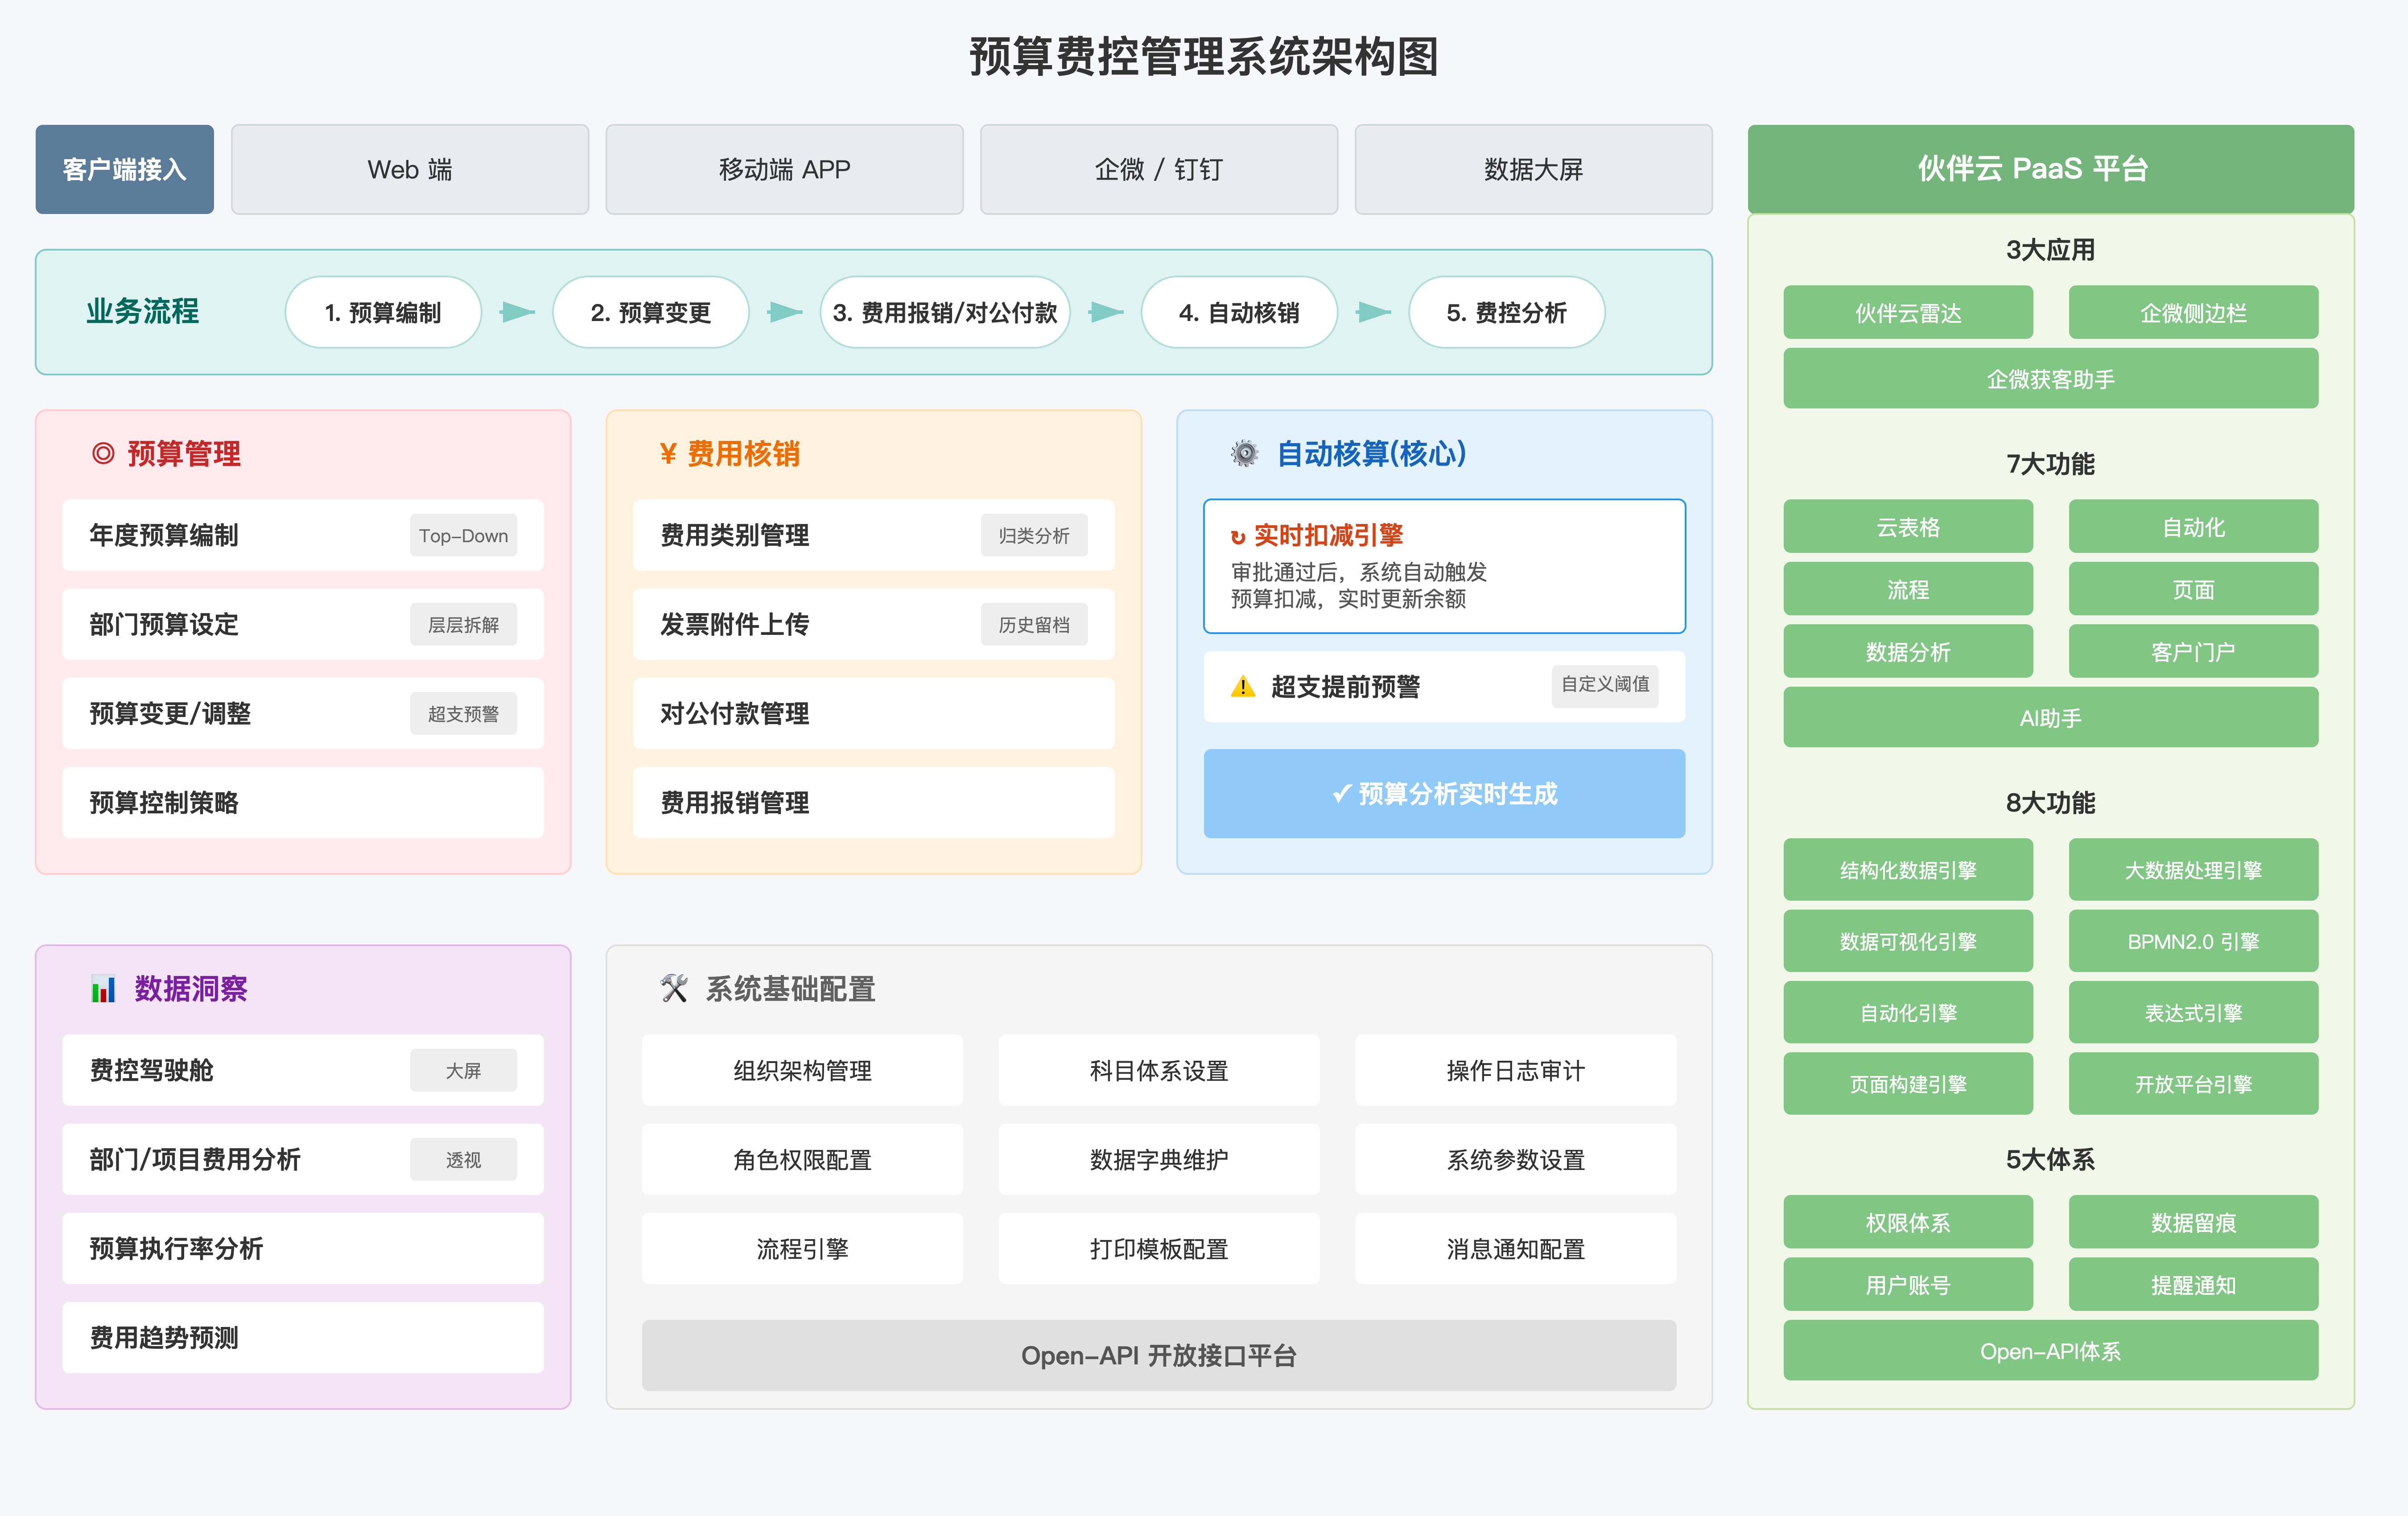This screenshot has width=2408, height=1516.
Task: Select the AI助手 feature tile
Action: (2050, 717)
